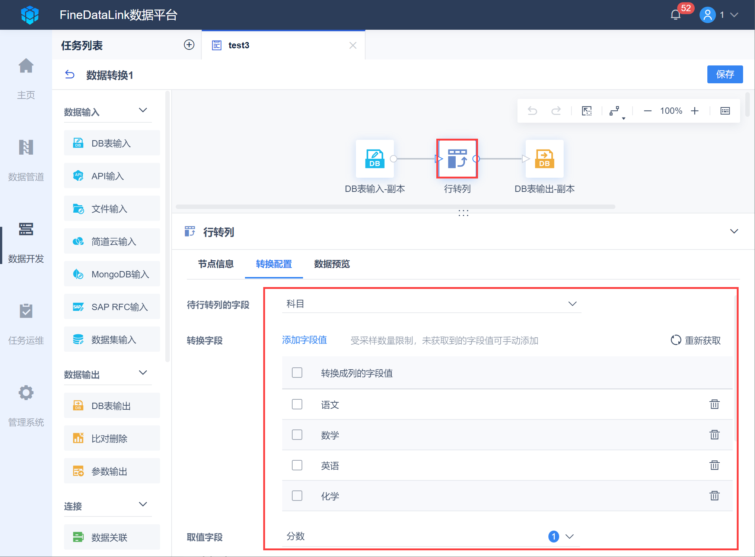Zoom in canvas with plus icon
755x557 pixels.
pos(695,111)
